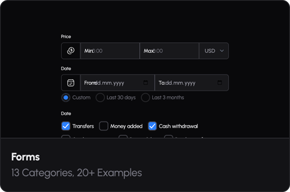
Task: Click the calendar icon left of the From field
Action: tap(71, 83)
